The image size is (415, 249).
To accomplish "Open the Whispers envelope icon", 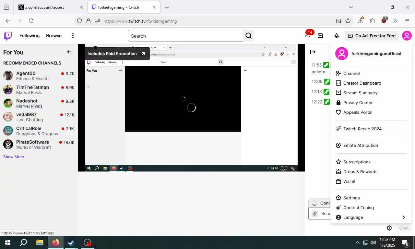I will click(x=320, y=36).
